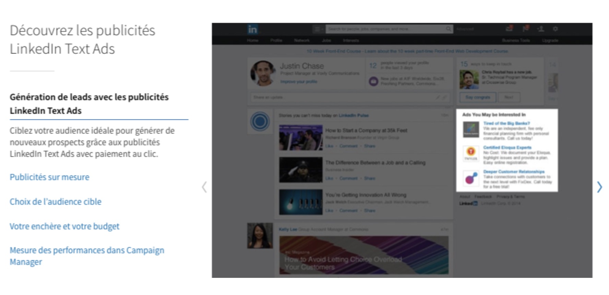Open the search category dropdown beside search box
The image size is (609, 295).
tap(319, 29)
